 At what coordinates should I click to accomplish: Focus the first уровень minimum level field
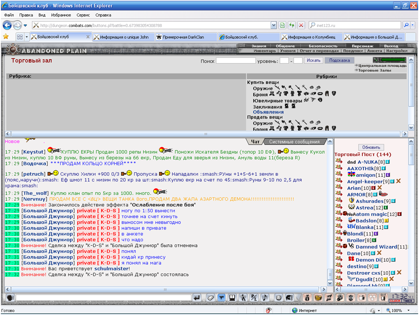(x=284, y=61)
